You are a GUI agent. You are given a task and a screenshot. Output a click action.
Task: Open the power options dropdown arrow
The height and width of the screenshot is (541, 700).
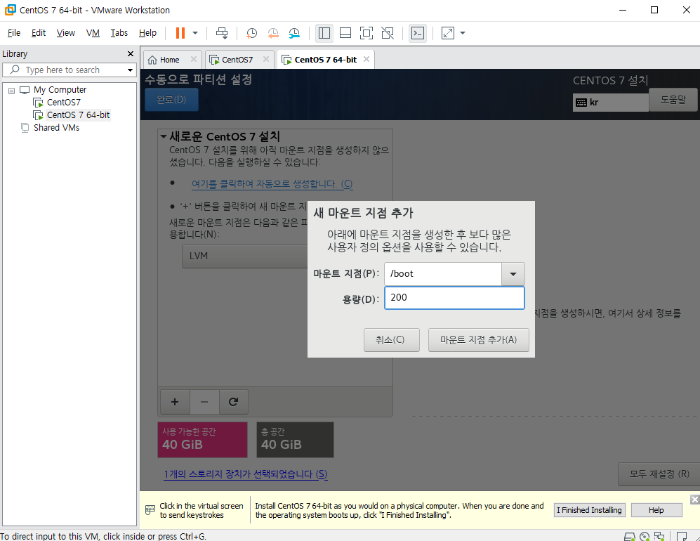coord(195,33)
